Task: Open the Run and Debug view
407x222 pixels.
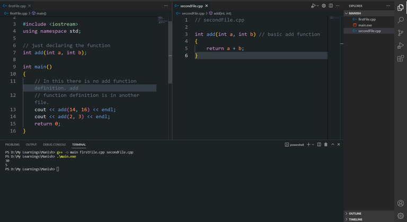Action: pos(401,46)
